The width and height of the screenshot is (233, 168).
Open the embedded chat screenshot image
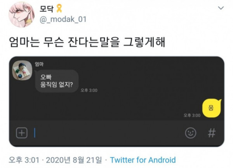point(116,102)
